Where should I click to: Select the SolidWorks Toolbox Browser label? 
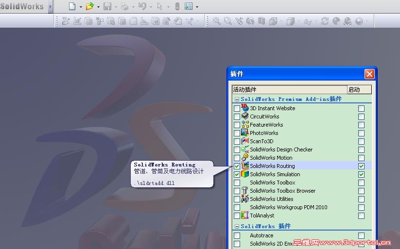[x=283, y=191]
